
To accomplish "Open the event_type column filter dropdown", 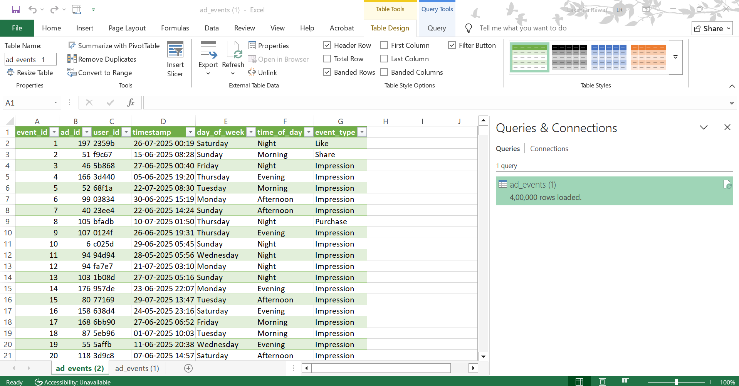I will [x=362, y=132].
